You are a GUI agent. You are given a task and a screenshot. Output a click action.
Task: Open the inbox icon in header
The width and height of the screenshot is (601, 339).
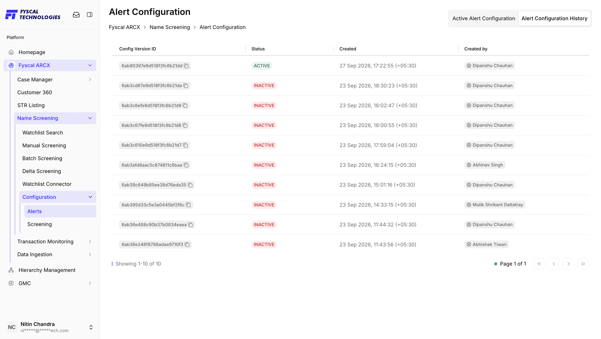76,15
